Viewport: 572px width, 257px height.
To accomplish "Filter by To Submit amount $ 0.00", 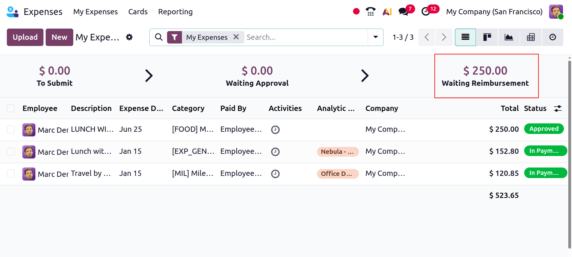I will pyautogui.click(x=55, y=76).
